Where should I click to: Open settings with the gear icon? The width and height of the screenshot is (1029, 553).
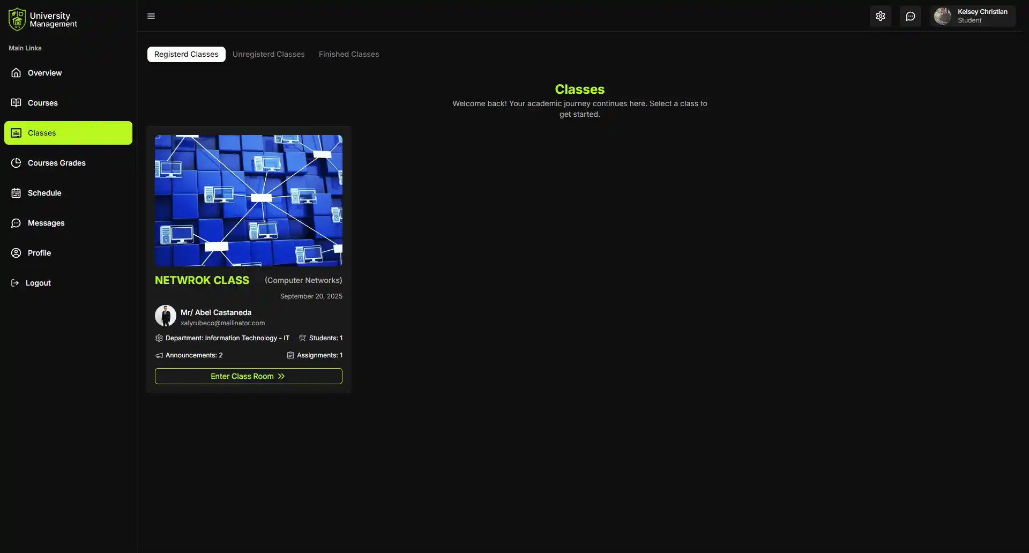[x=881, y=16]
